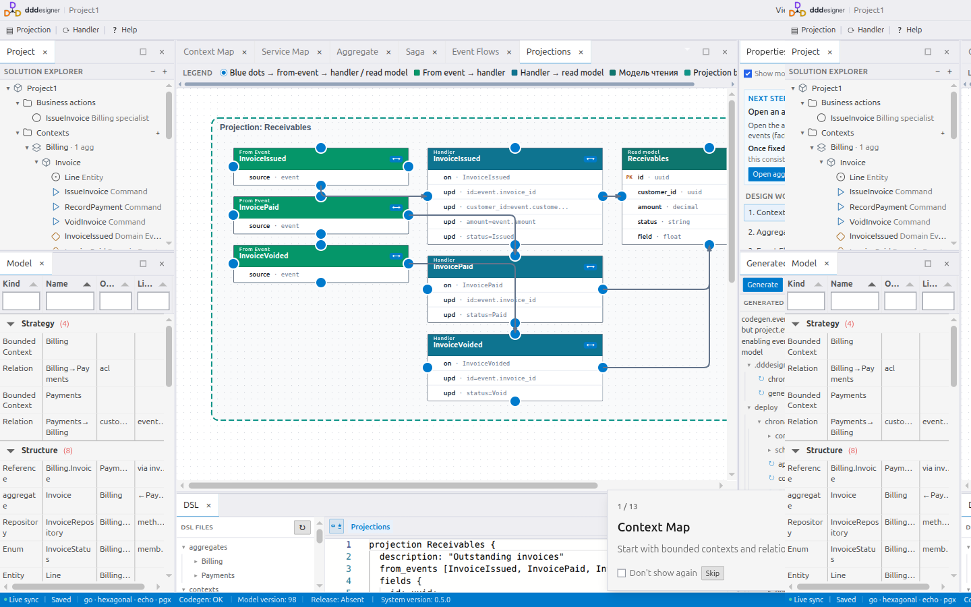Tick the Show more checkbox in Properties panel
This screenshot has width=971, height=607.
tap(748, 74)
